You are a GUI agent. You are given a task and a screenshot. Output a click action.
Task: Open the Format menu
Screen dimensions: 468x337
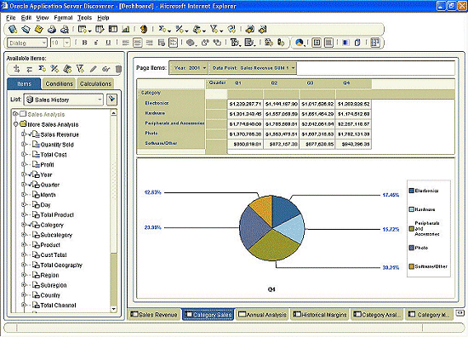(x=63, y=18)
